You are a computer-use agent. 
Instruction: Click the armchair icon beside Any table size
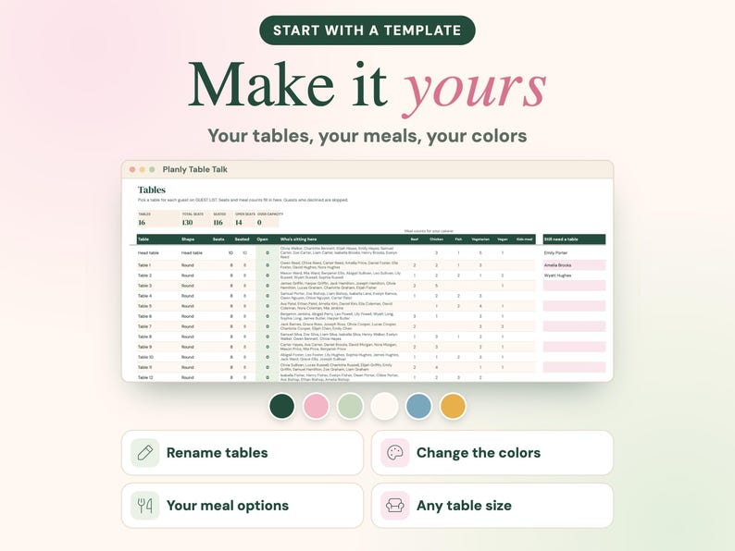pos(394,505)
